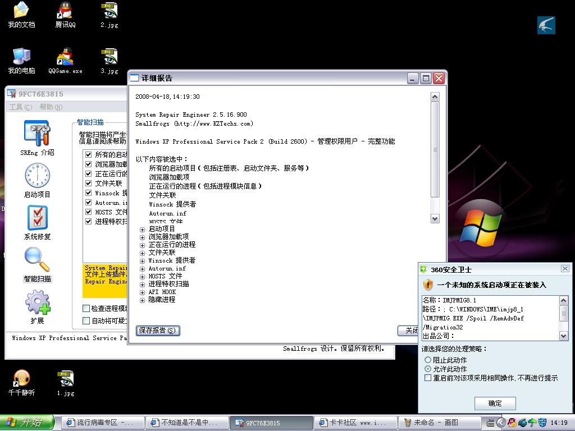Select the 阻止此动作 radio button
This screenshot has height=431, width=575.
(x=427, y=360)
